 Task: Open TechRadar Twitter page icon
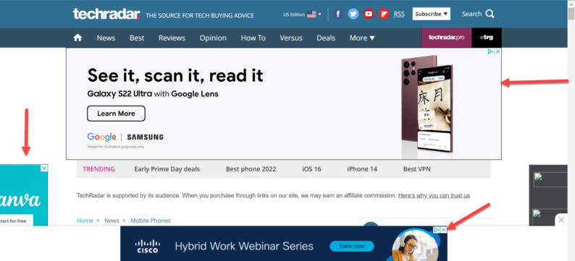[353, 14]
